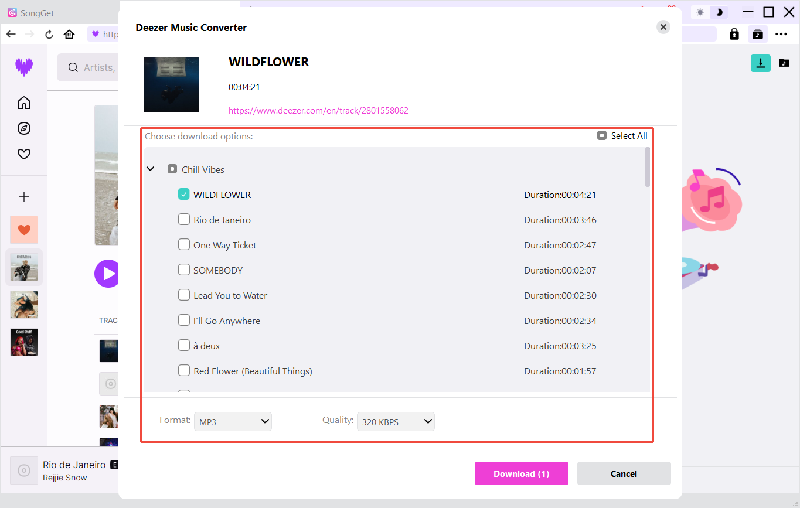Screen dimensions: 800x508
Task: Click the browser reload icon
Action: pos(49,34)
